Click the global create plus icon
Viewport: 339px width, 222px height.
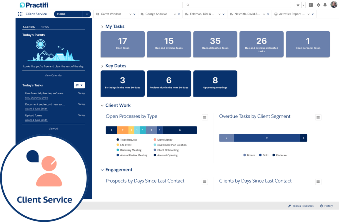point(311,5)
